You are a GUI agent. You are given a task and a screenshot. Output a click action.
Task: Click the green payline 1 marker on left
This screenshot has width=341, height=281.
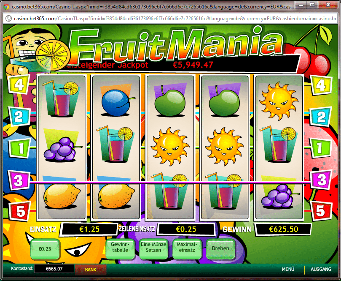[19, 148]
